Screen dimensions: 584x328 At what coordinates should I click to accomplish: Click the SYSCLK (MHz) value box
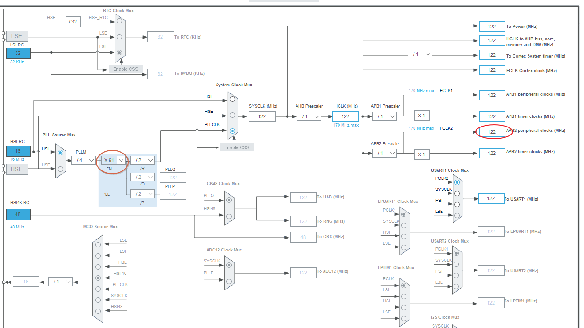tap(262, 116)
